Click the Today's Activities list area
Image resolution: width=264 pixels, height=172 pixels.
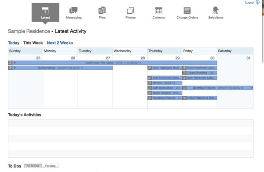coord(131,138)
